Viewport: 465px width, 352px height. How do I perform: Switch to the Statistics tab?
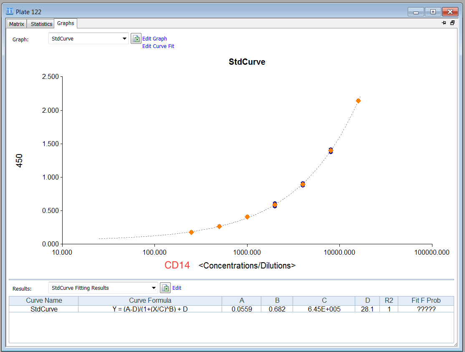41,24
